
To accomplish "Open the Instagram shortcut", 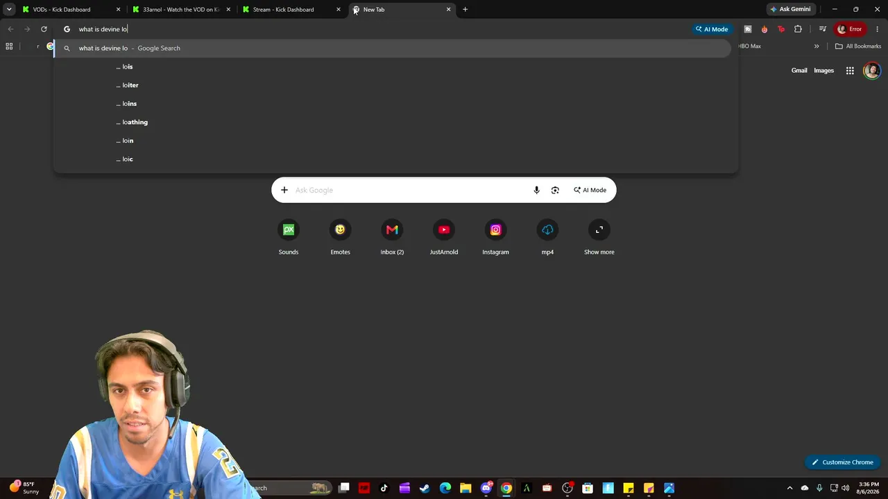I will (495, 237).
